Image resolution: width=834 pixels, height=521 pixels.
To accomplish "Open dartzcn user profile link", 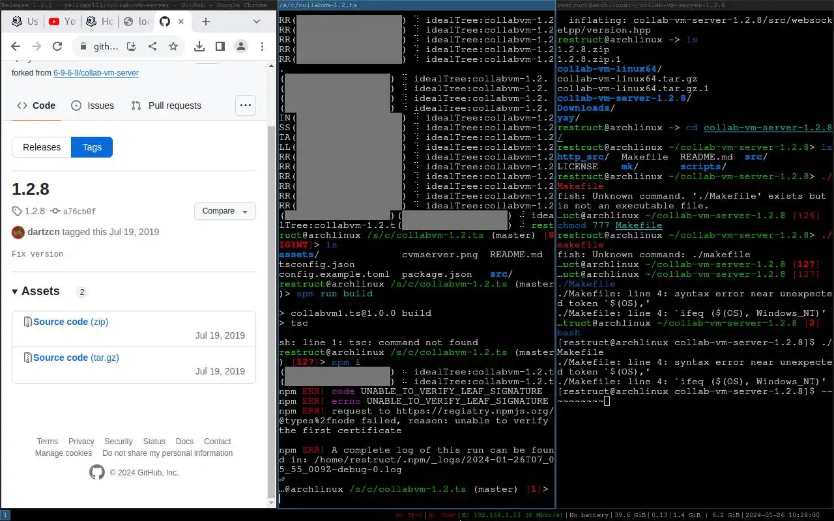I will point(44,232).
